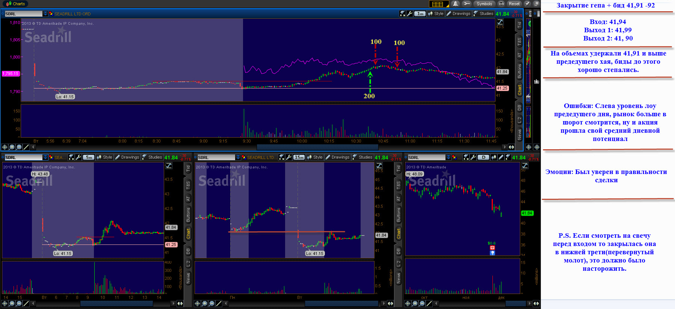Toggle scale icon atop 15m price axis
The height and width of the screenshot is (309, 675).
(379, 166)
